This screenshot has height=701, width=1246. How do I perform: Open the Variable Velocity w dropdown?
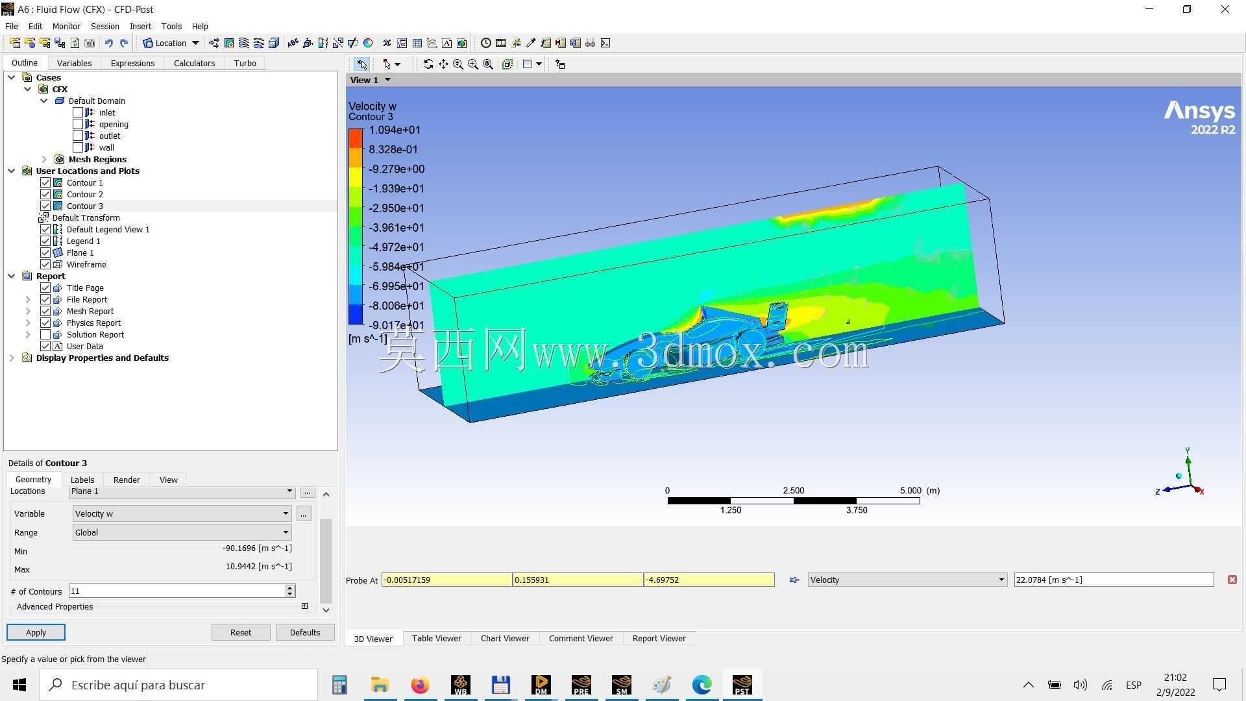[182, 513]
